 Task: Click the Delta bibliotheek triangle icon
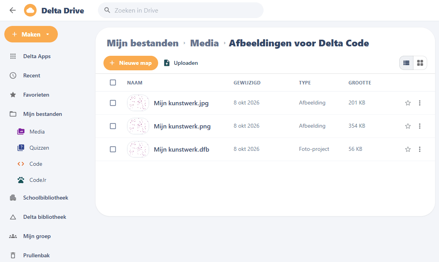point(13,217)
